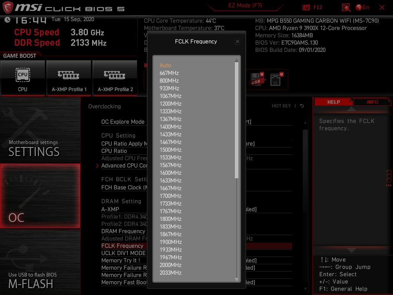
Task: Select the network boot device icon
Action: pos(276,79)
